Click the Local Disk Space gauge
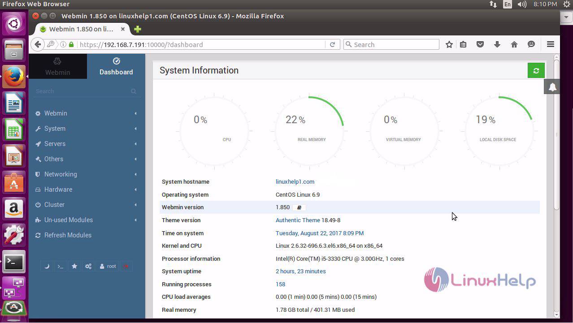Viewport: 573px width, 323px height. tap(499, 131)
